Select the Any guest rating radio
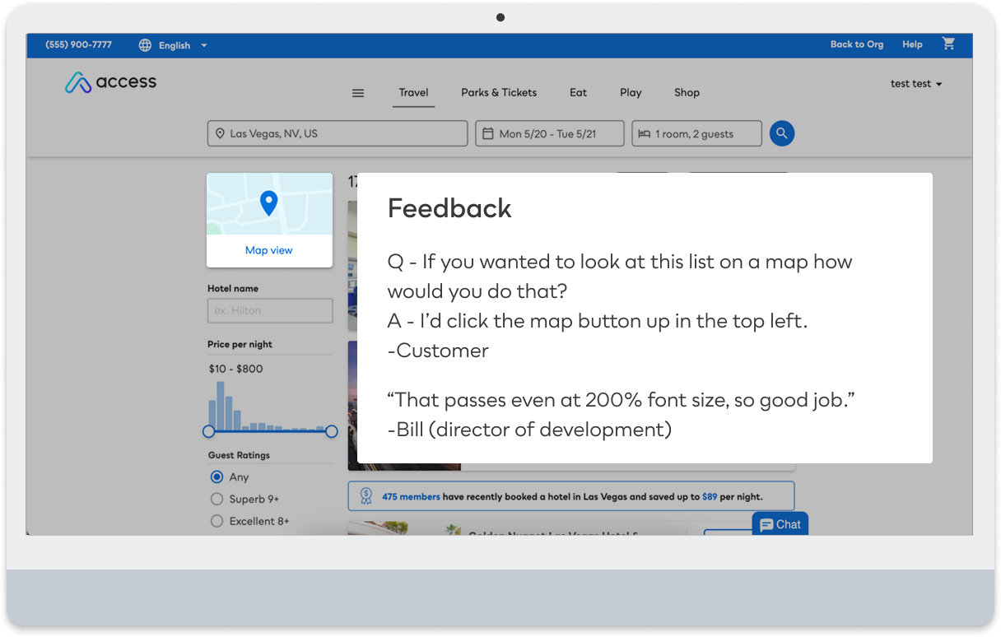Image resolution: width=1001 pixels, height=637 pixels. (216, 477)
